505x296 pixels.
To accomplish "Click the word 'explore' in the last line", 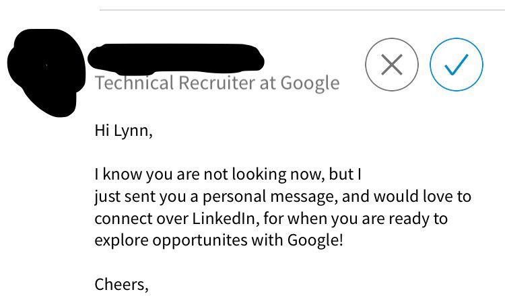I will tap(119, 240).
